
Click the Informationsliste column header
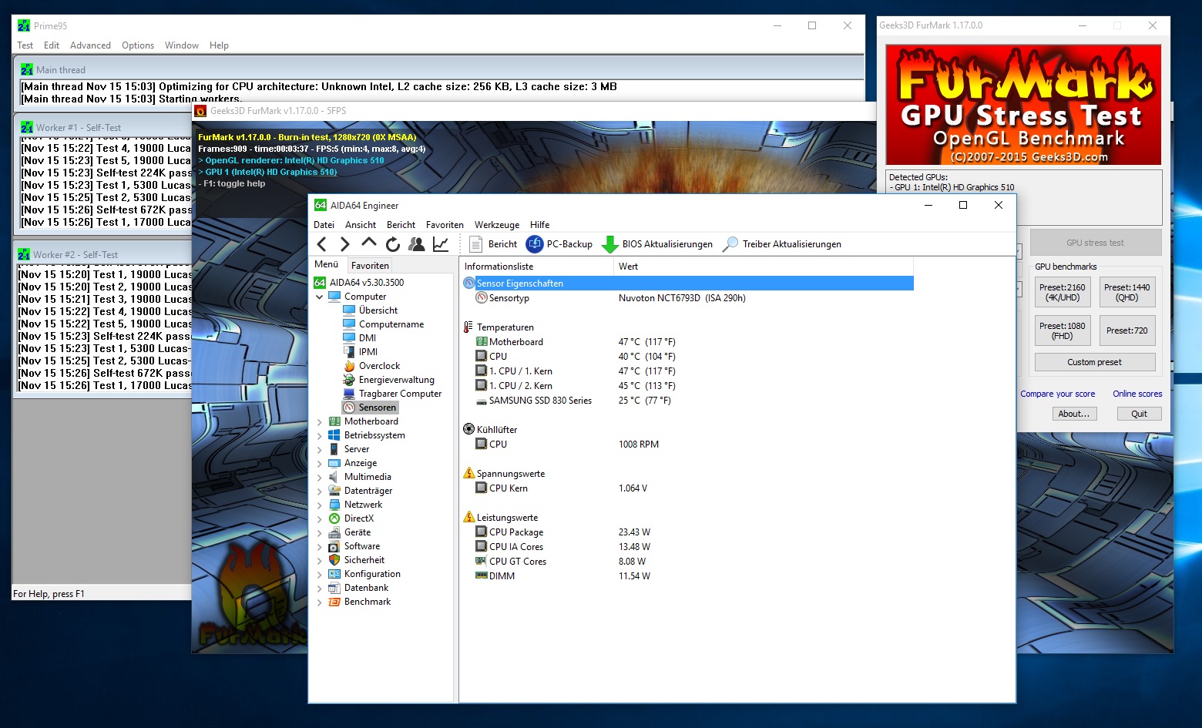pos(537,267)
